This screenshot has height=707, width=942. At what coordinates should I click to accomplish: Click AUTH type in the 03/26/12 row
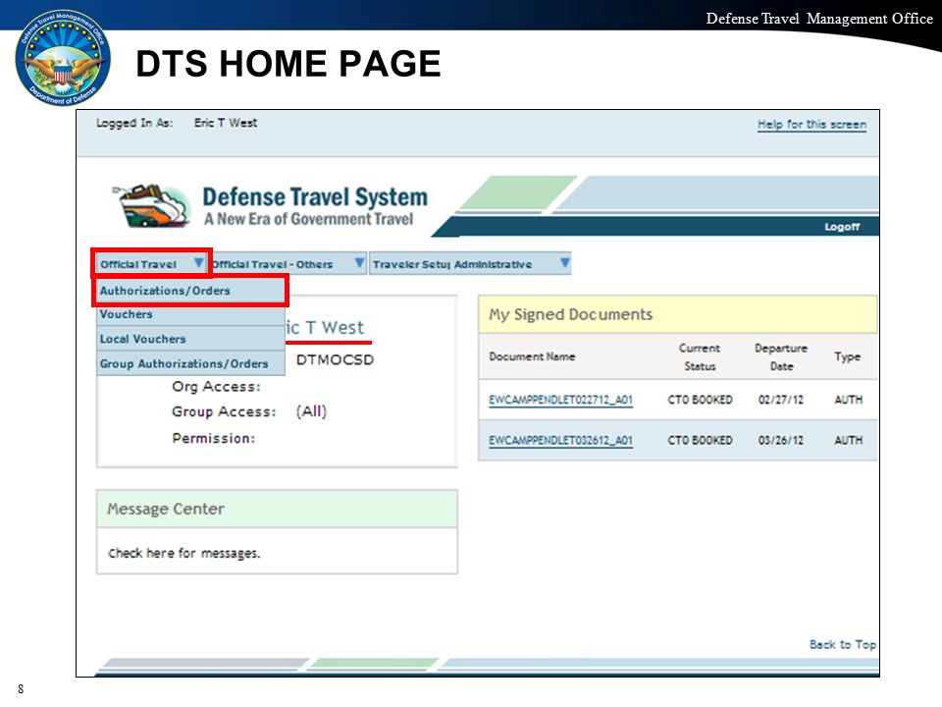(848, 440)
